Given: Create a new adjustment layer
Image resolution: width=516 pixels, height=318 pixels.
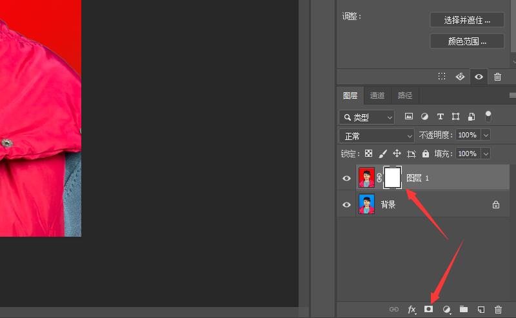Looking at the screenshot, I should click(x=446, y=310).
